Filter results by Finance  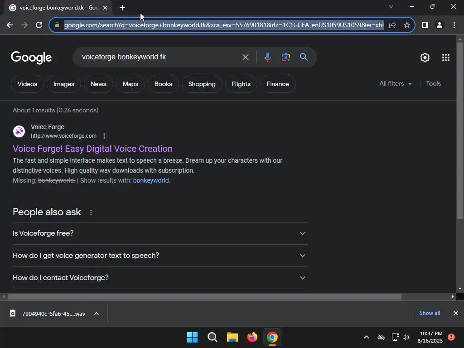pos(278,84)
